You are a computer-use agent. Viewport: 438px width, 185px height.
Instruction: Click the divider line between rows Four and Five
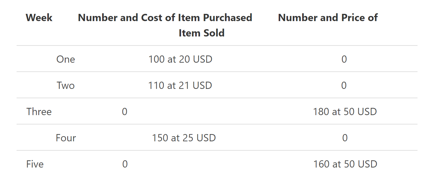[217, 150]
